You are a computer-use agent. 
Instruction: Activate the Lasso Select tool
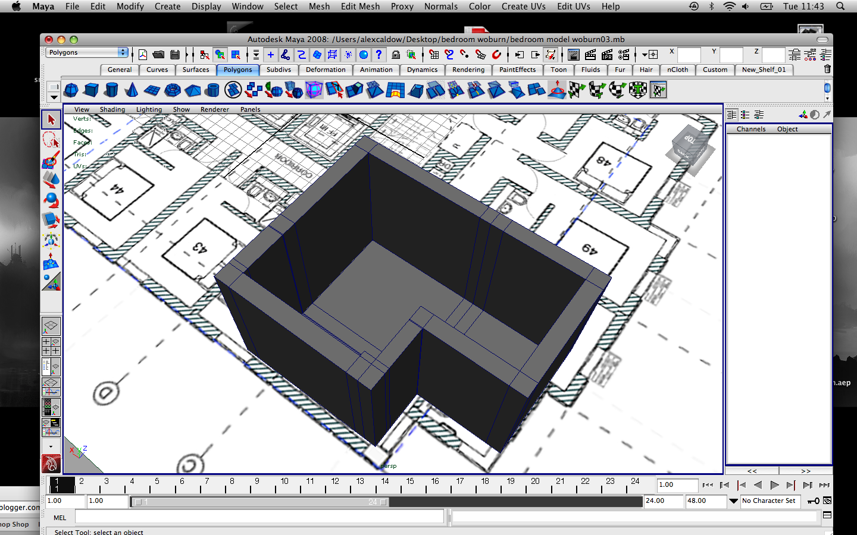pyautogui.click(x=51, y=140)
